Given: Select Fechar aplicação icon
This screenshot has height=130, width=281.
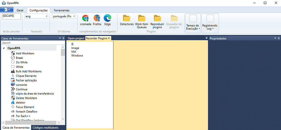Looking at the screenshot, I should (13, 80).
